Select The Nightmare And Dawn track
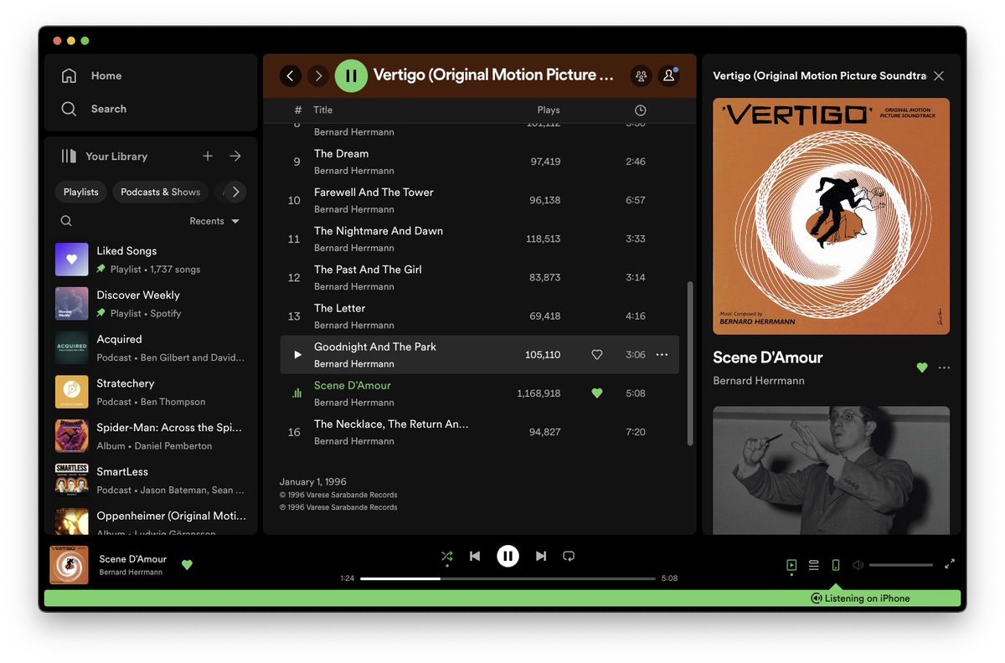This screenshot has width=1005, height=663. (x=479, y=239)
